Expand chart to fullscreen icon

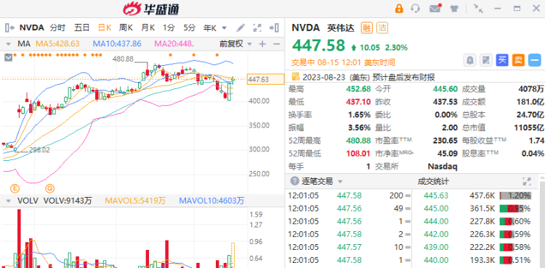click(x=257, y=28)
